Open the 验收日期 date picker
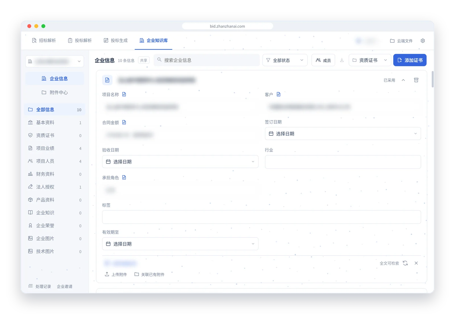This screenshot has height=314, width=455. pos(180,162)
